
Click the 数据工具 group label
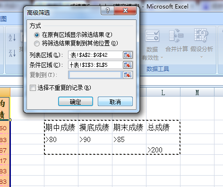(158, 69)
